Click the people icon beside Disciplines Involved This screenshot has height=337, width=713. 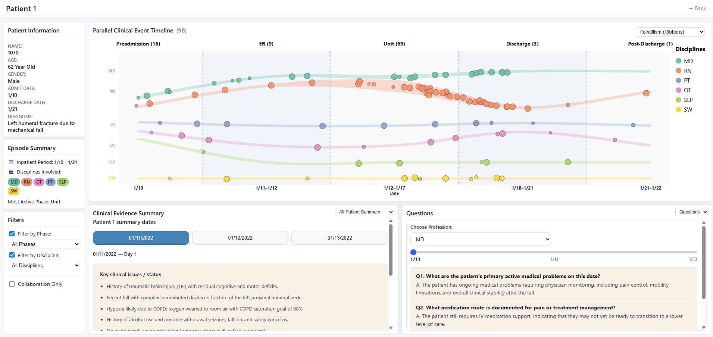point(11,172)
